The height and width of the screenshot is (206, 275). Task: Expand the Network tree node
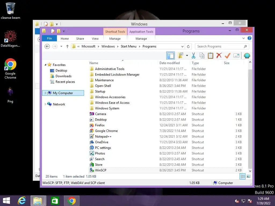tap(45, 104)
